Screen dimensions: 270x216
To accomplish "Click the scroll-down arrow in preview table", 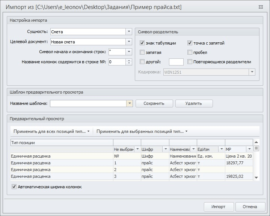I will [x=256, y=177].
